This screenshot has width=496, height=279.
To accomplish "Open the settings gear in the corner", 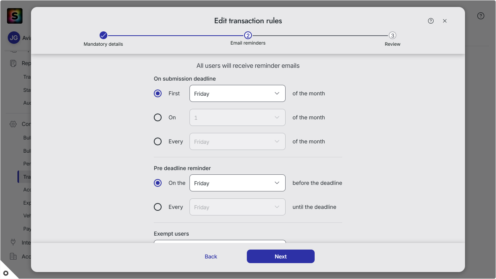I will 6,273.
